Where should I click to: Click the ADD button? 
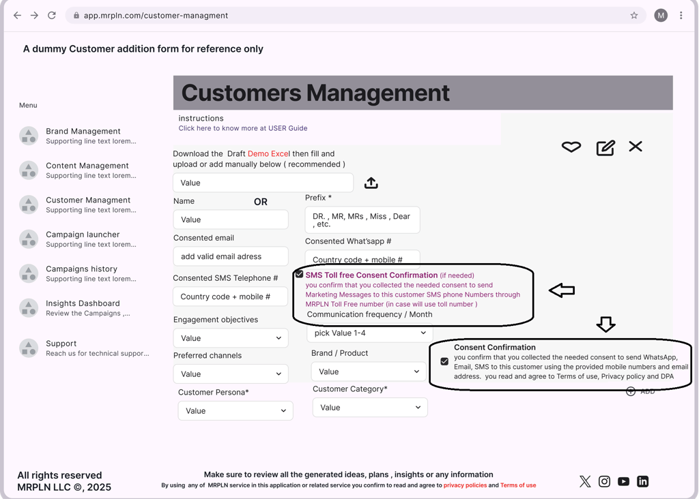tap(640, 392)
